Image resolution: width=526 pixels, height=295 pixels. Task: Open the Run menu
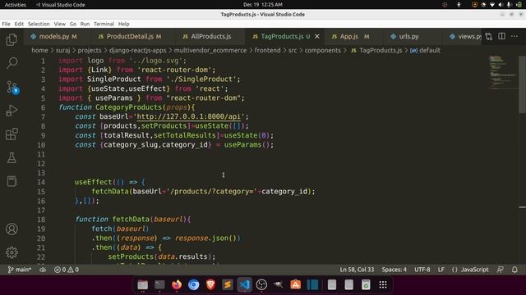click(x=85, y=24)
